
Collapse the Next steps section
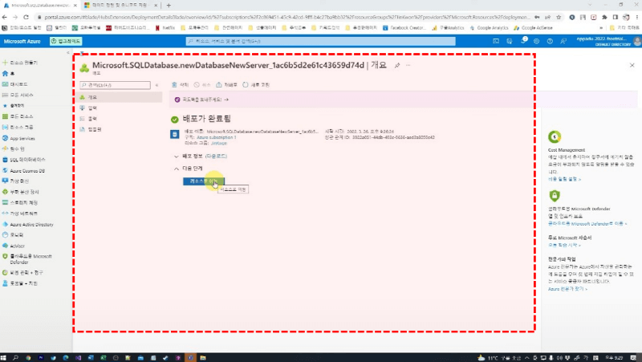[x=176, y=169]
